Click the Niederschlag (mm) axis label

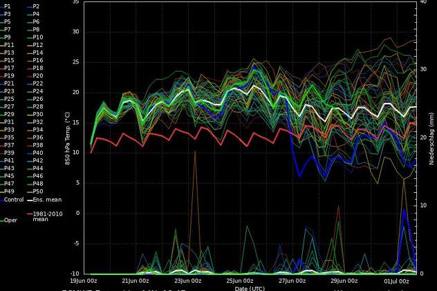pos(431,138)
